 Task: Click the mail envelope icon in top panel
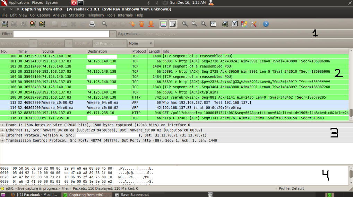click(165, 3)
